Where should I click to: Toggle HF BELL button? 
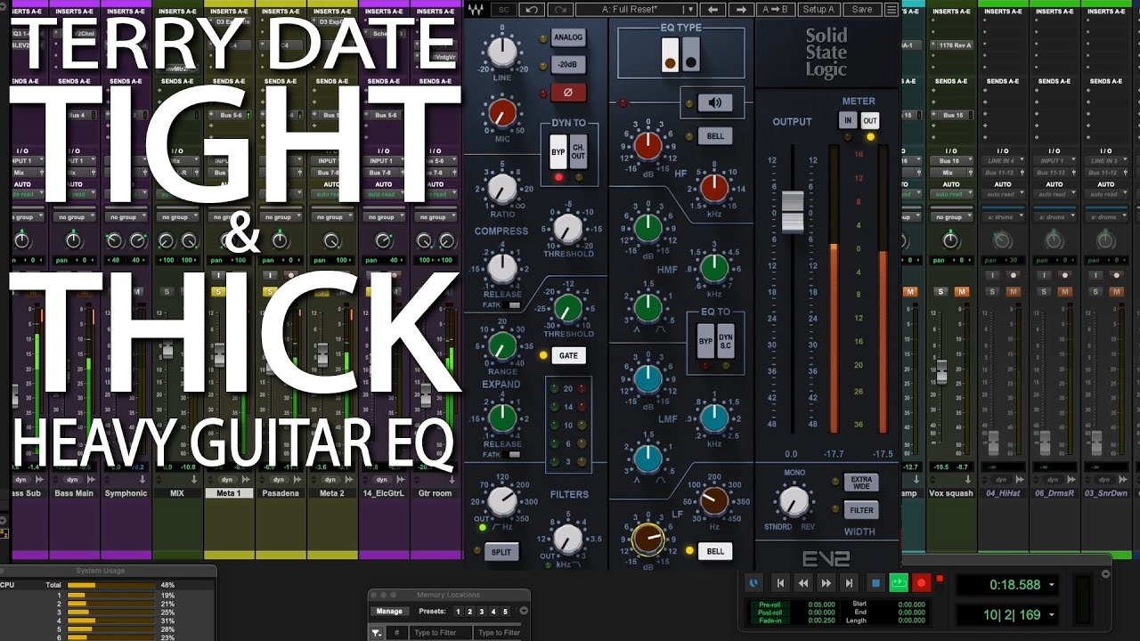pyautogui.click(x=715, y=135)
